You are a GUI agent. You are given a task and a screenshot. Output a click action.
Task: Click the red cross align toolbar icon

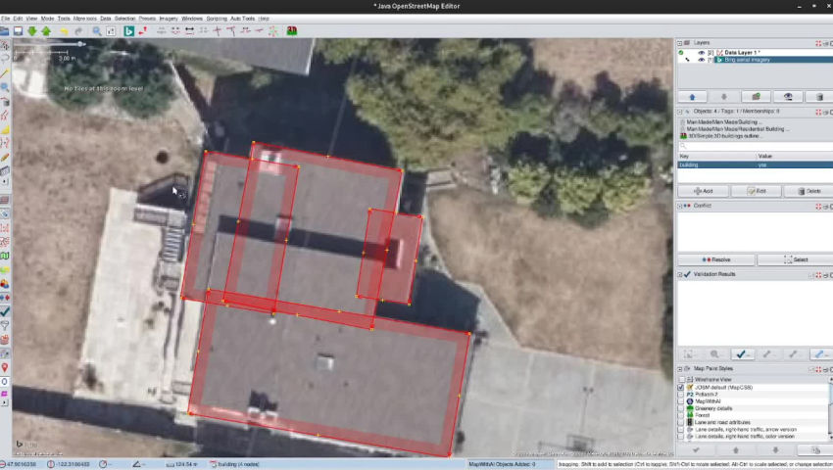point(218,31)
